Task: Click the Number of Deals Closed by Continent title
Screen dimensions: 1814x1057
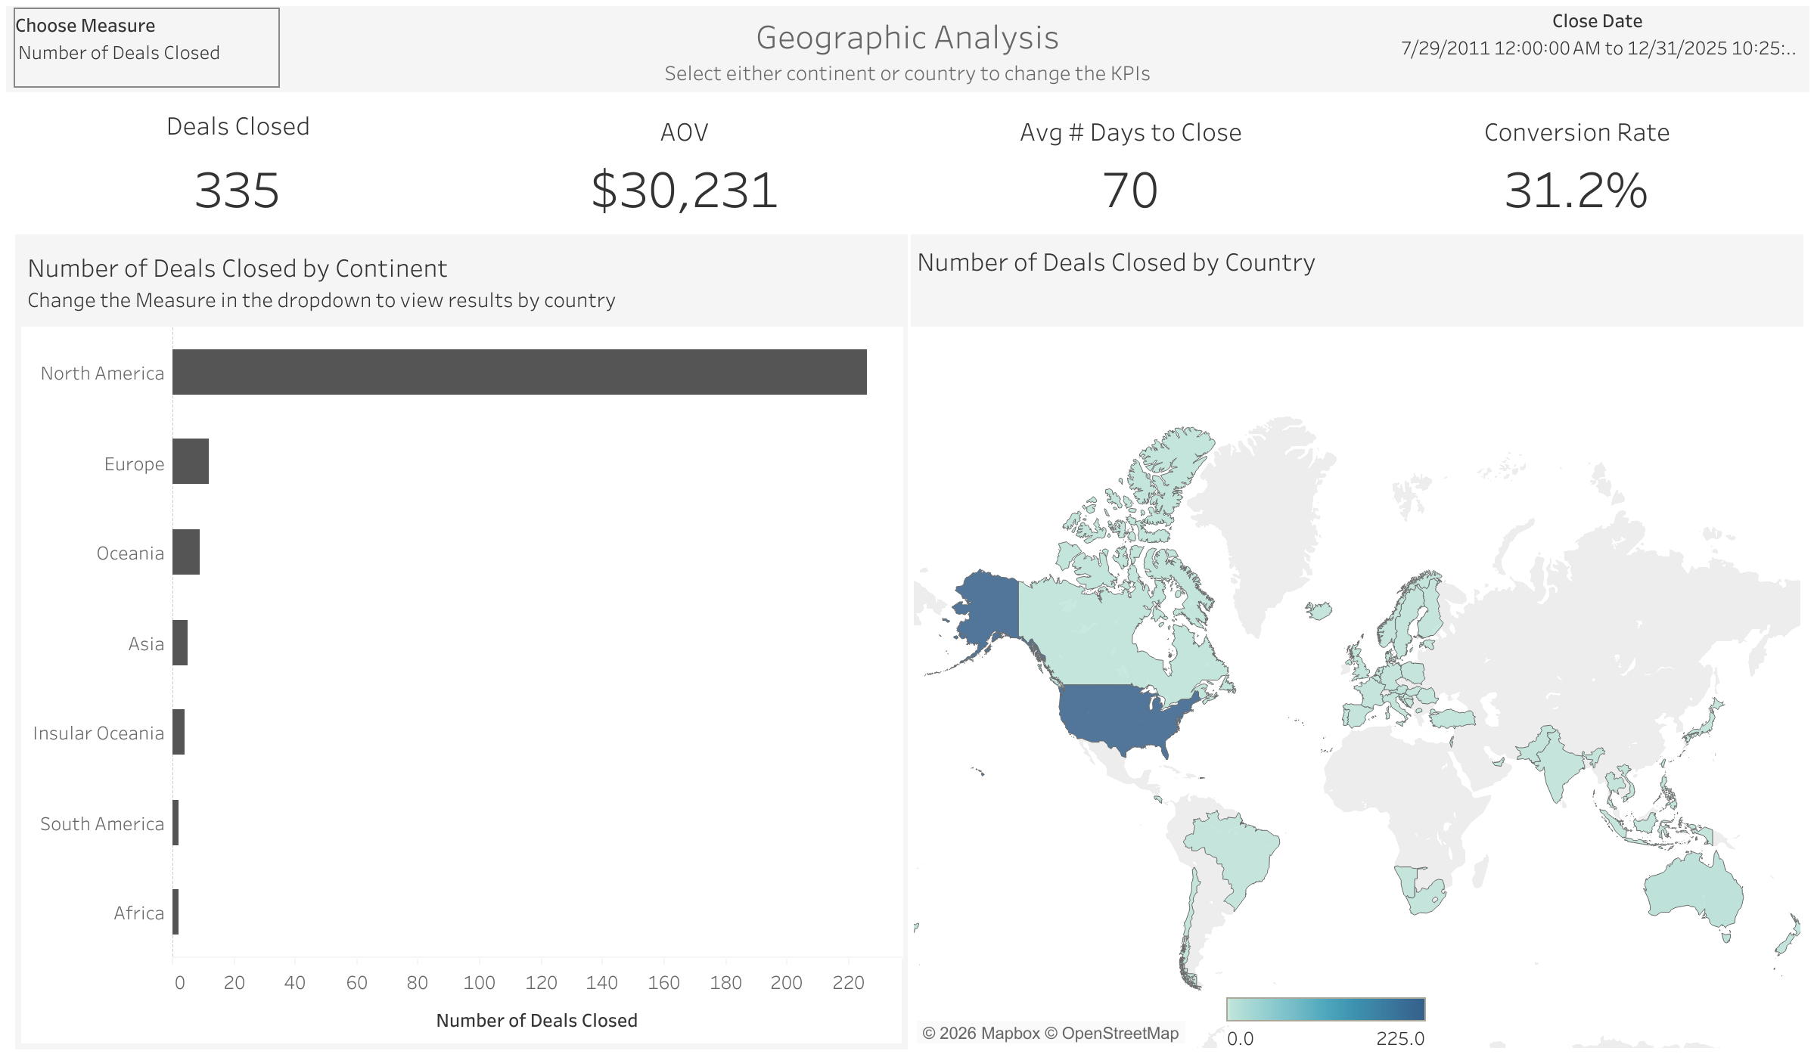Action: point(237,268)
